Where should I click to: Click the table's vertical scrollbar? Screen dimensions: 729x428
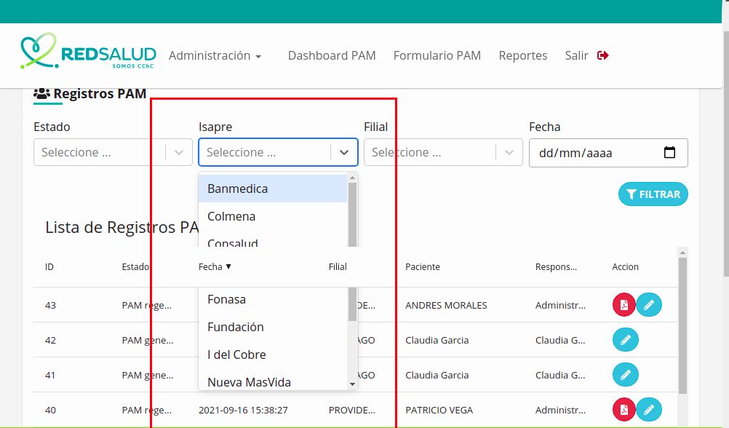coord(682,325)
